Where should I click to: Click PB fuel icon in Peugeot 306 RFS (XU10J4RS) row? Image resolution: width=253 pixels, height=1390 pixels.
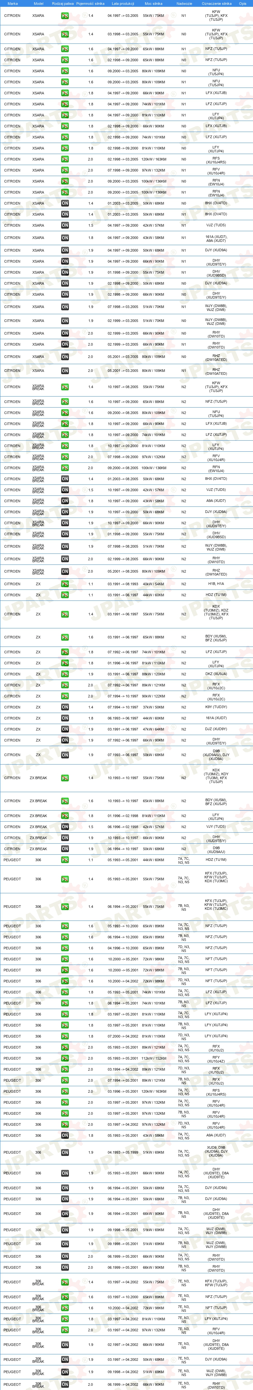(65, 1091)
